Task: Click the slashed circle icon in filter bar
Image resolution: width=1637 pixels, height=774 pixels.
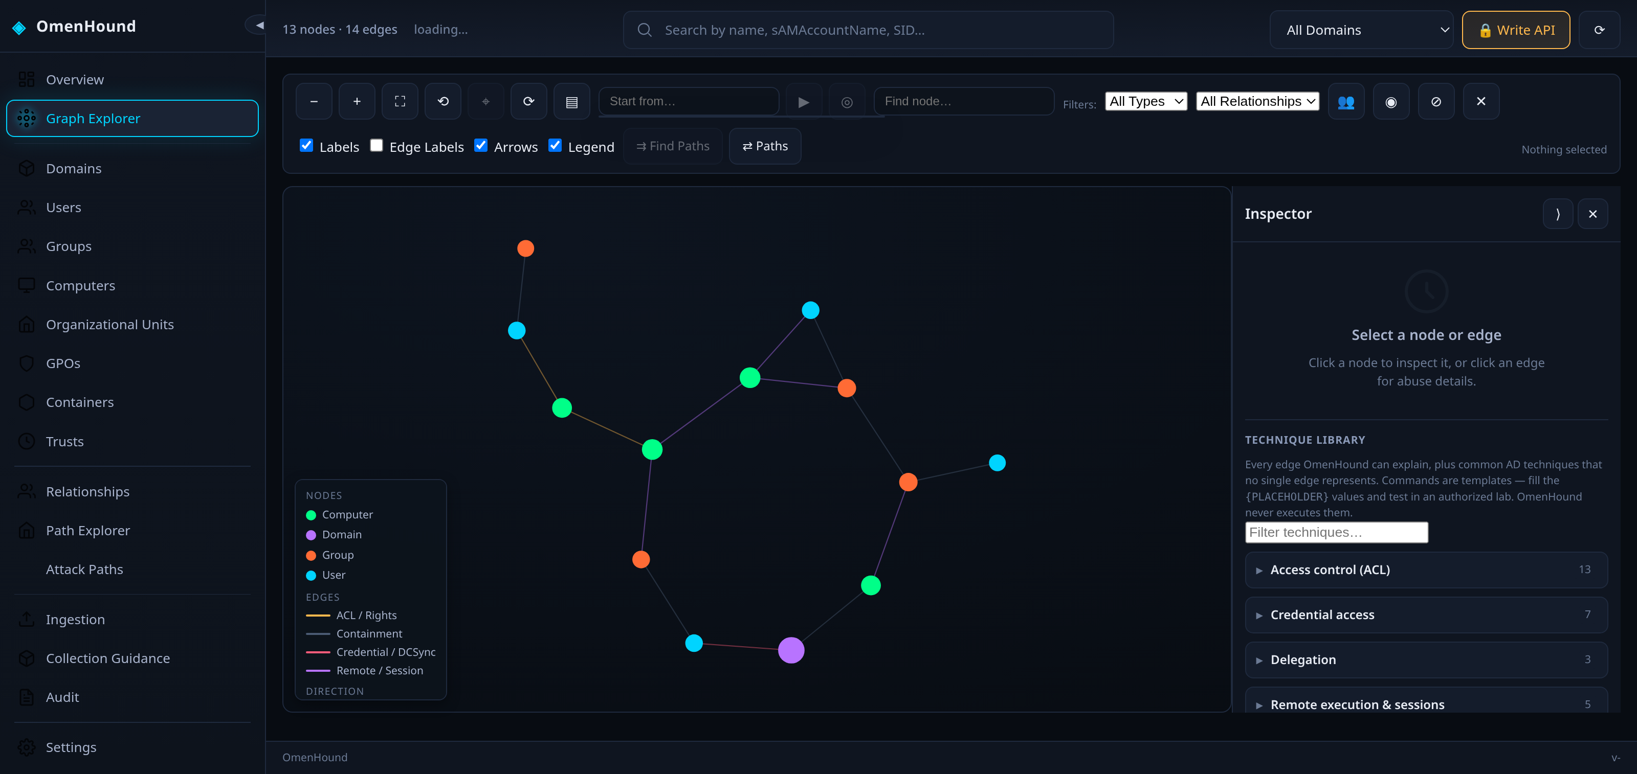Action: pos(1436,102)
